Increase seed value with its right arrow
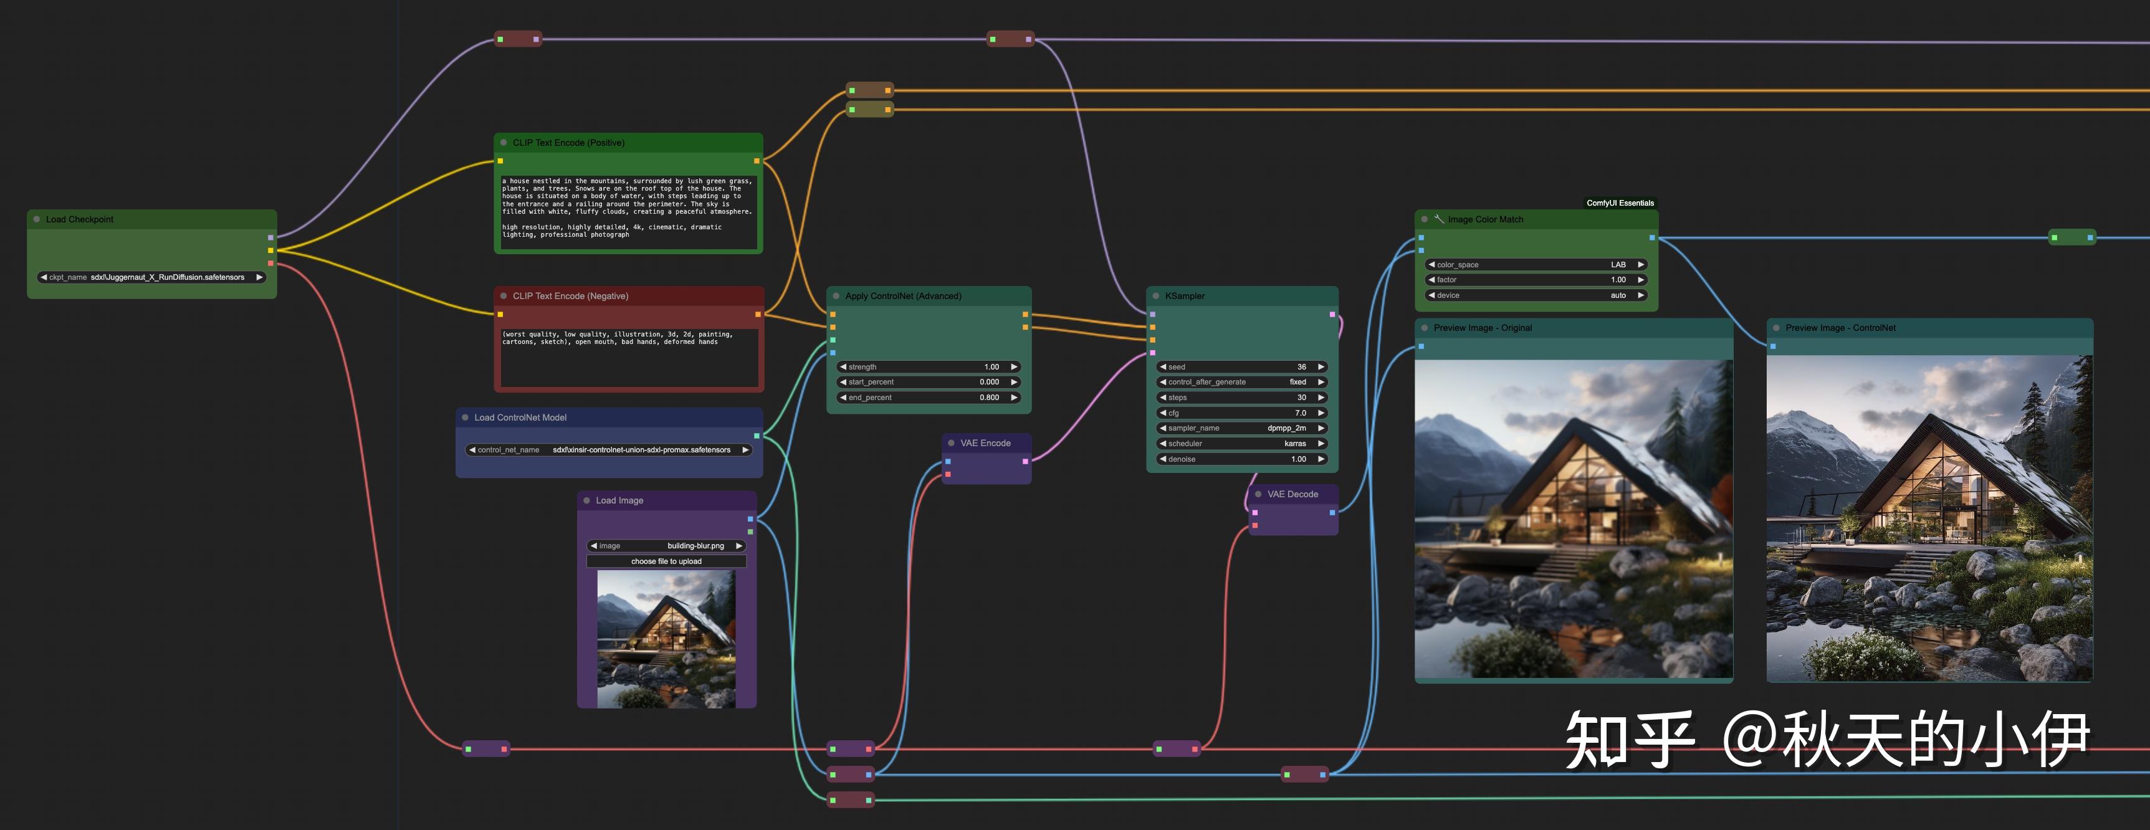The width and height of the screenshot is (2150, 830). coord(1321,367)
